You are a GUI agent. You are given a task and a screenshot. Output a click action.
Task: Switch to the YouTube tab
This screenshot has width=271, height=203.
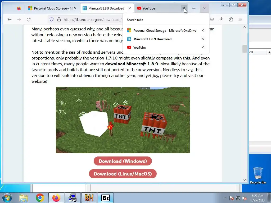[161, 8]
